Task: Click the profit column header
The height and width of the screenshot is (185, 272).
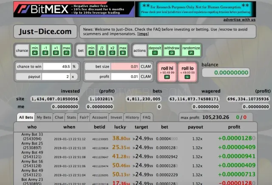Action: pyautogui.click(x=234, y=127)
